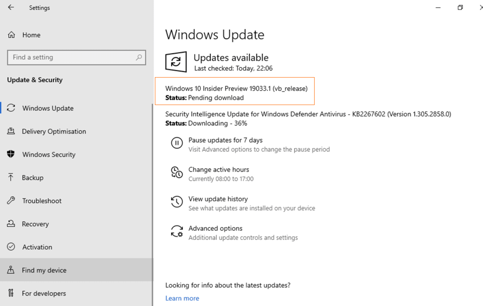Click the For developers tools icon
The height and width of the screenshot is (306, 483).
(11, 293)
